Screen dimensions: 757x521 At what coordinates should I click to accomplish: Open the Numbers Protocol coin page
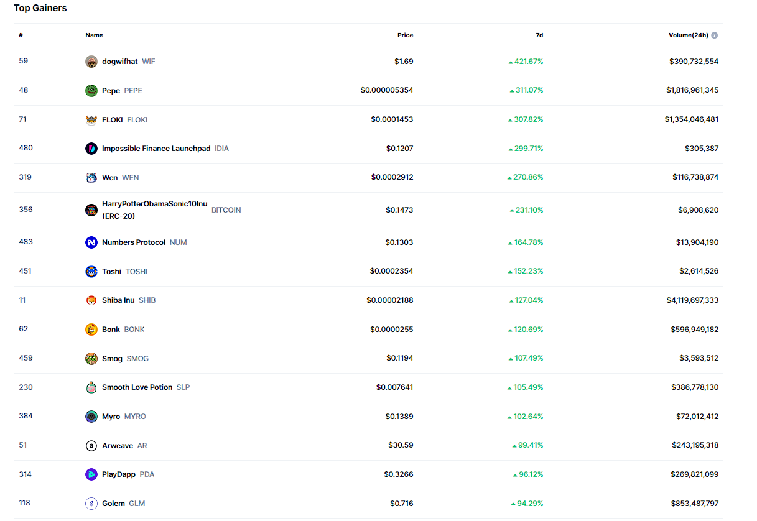point(134,242)
